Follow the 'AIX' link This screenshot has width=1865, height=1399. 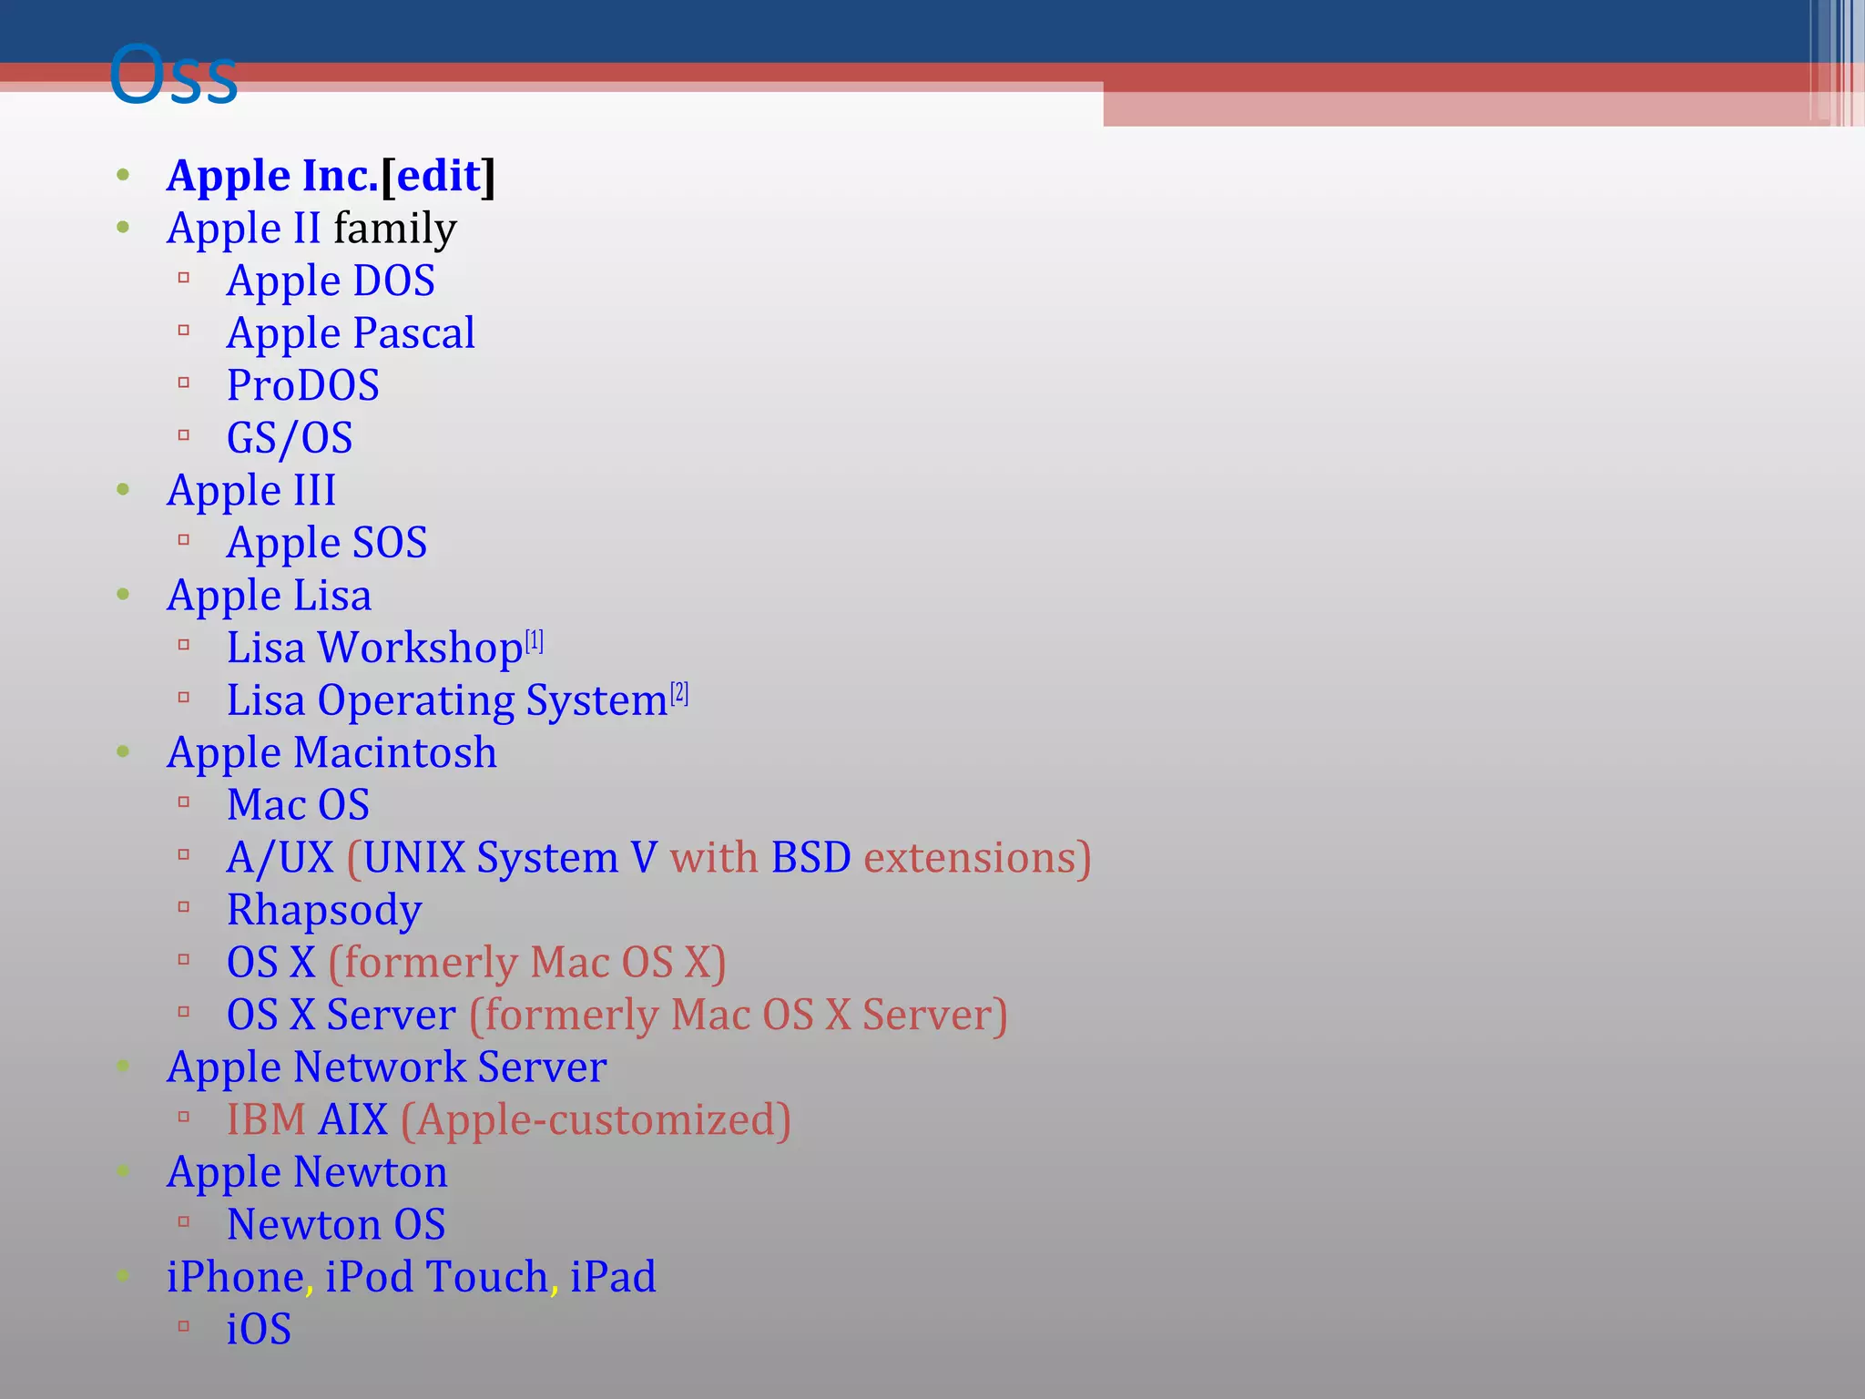(x=354, y=1121)
